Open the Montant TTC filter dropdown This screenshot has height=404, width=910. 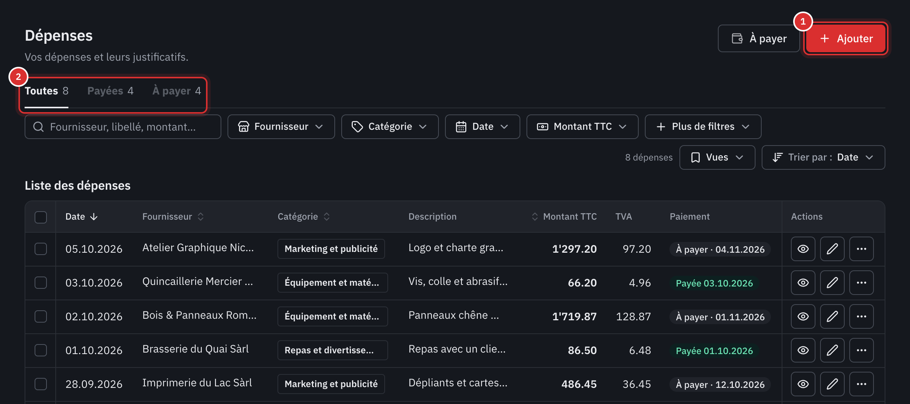582,127
